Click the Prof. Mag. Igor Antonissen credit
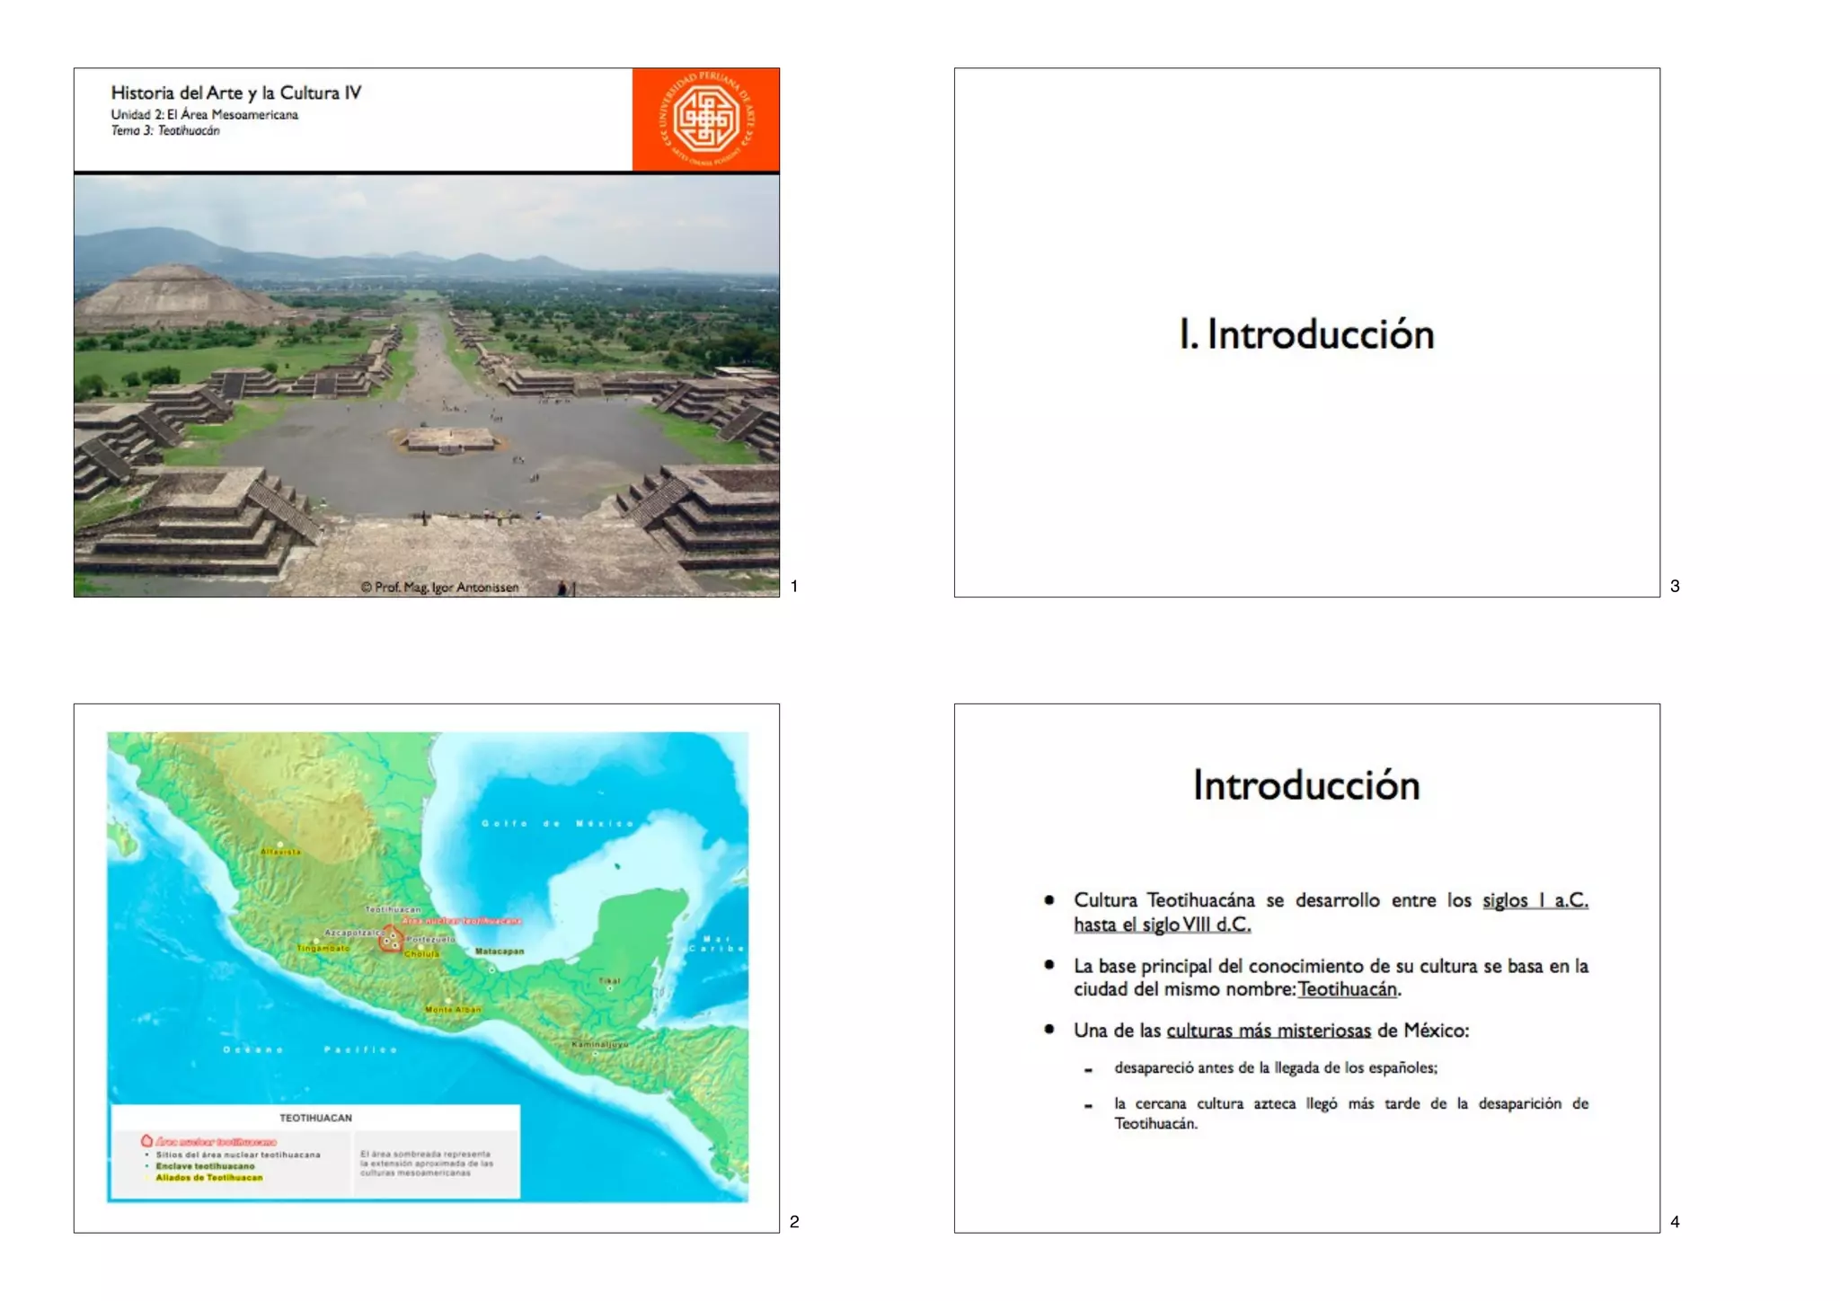Viewport: 1840px width, 1301px height. pyautogui.click(x=440, y=587)
